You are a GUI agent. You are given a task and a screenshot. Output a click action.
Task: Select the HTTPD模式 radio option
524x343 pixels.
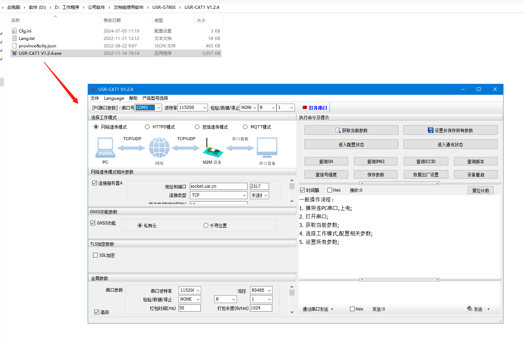click(147, 127)
